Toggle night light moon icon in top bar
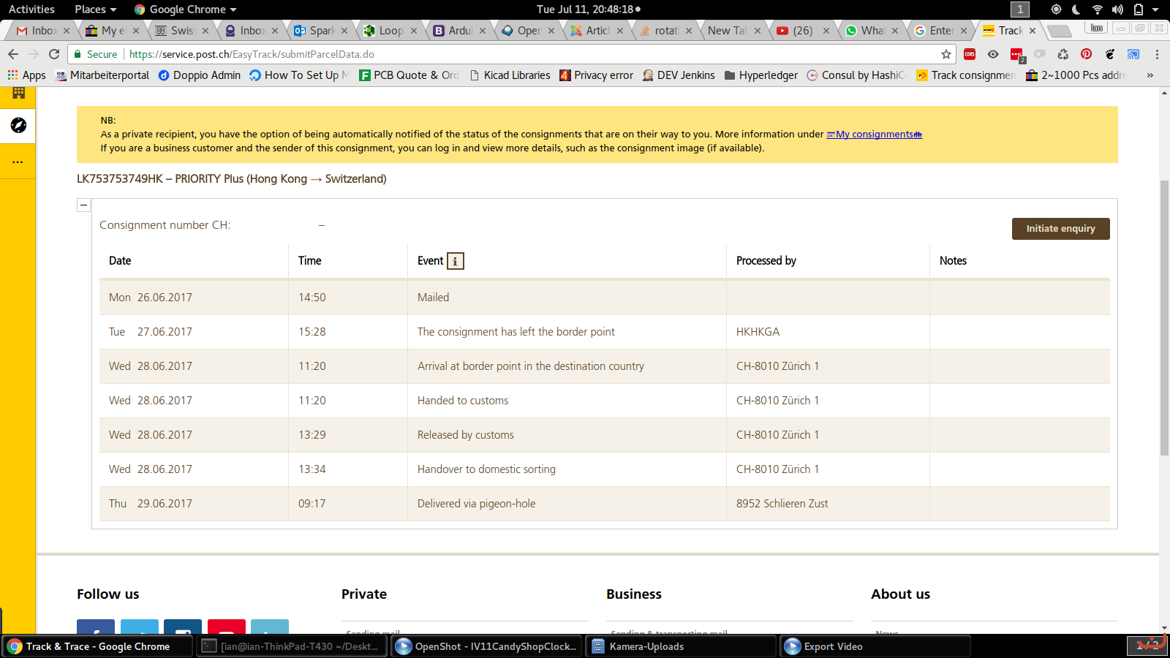Screen dimensions: 1170x658 (1076, 10)
